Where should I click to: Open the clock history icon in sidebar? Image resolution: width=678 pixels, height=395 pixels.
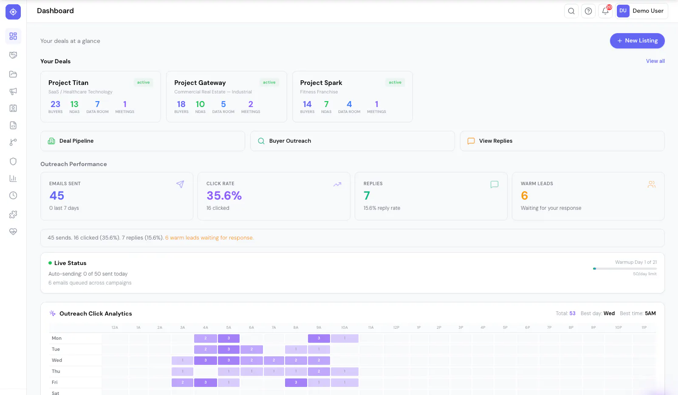[x=13, y=195]
